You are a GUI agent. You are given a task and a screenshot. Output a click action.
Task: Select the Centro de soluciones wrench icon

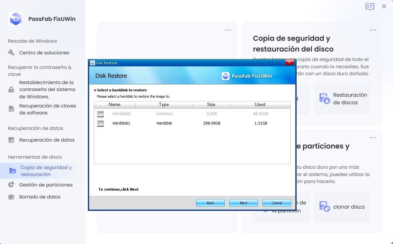tap(11, 52)
